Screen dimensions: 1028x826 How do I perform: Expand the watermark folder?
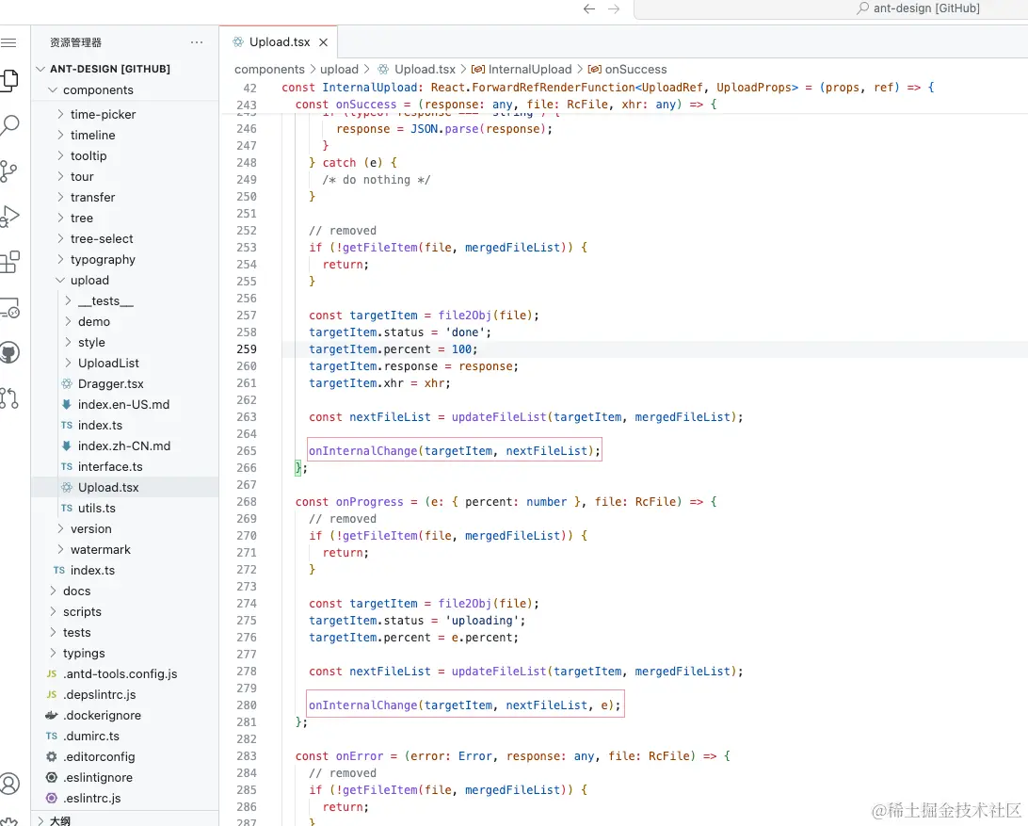[124, 550]
